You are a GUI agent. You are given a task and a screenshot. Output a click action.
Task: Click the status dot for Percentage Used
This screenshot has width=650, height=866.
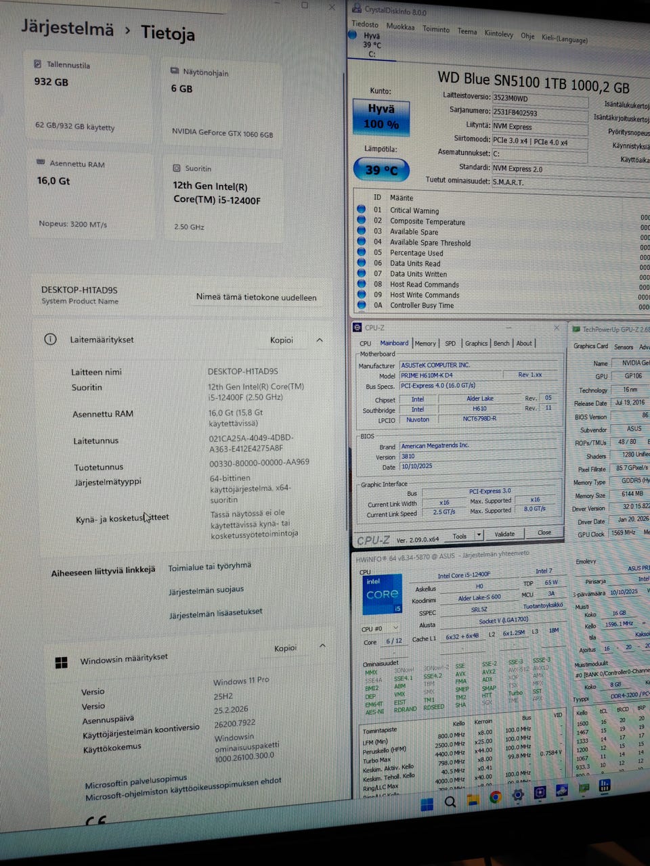[362, 252]
